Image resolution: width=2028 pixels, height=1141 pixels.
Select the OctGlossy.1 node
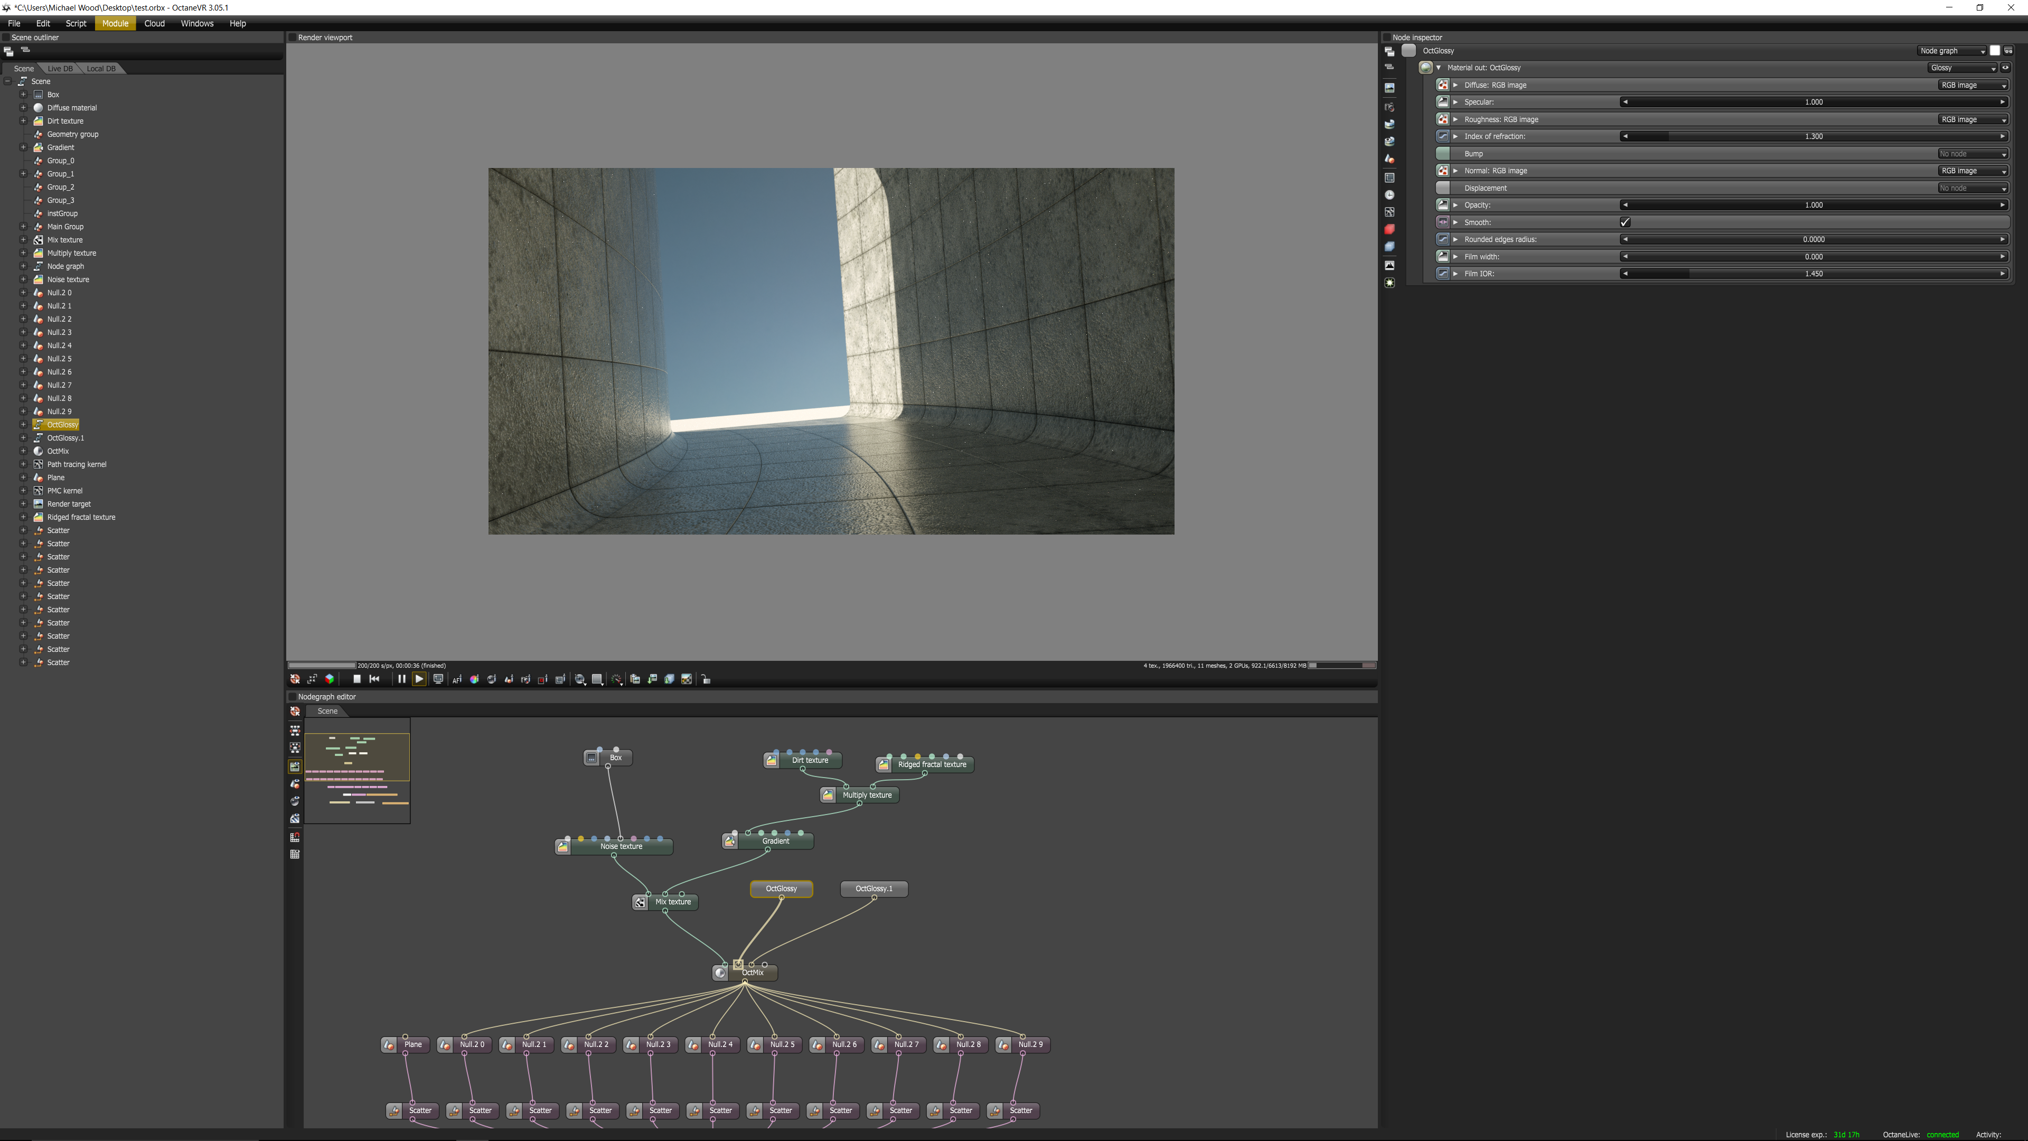point(874,888)
